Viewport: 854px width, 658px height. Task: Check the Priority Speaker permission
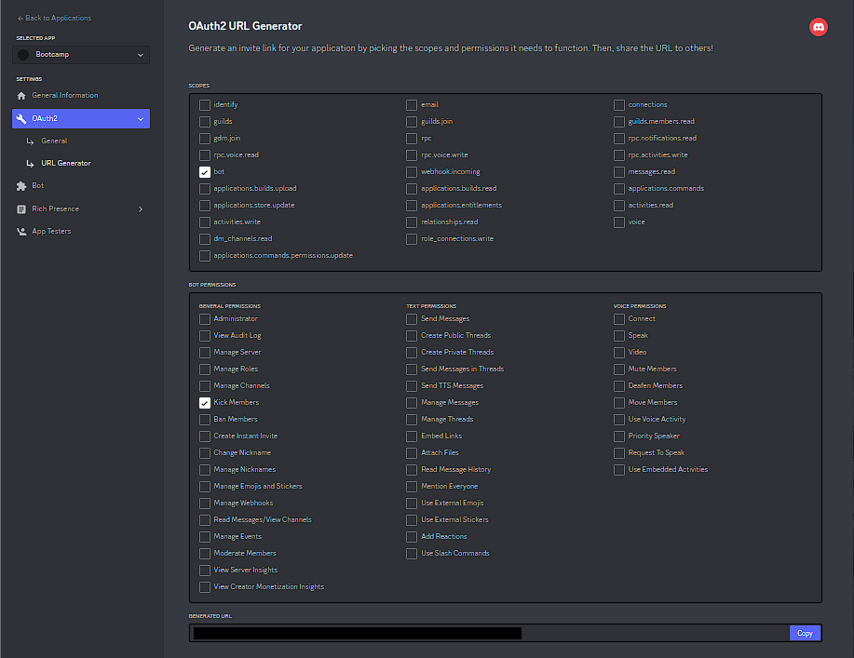pos(619,436)
